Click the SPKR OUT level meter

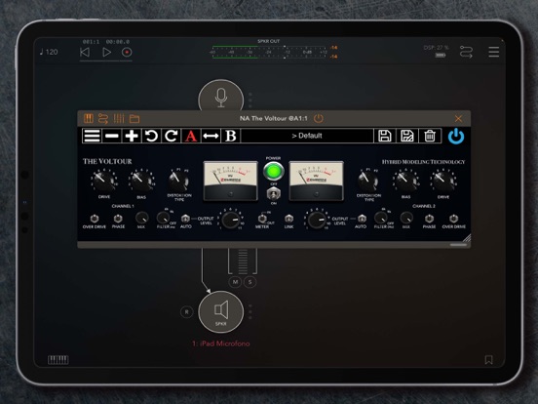(x=269, y=53)
